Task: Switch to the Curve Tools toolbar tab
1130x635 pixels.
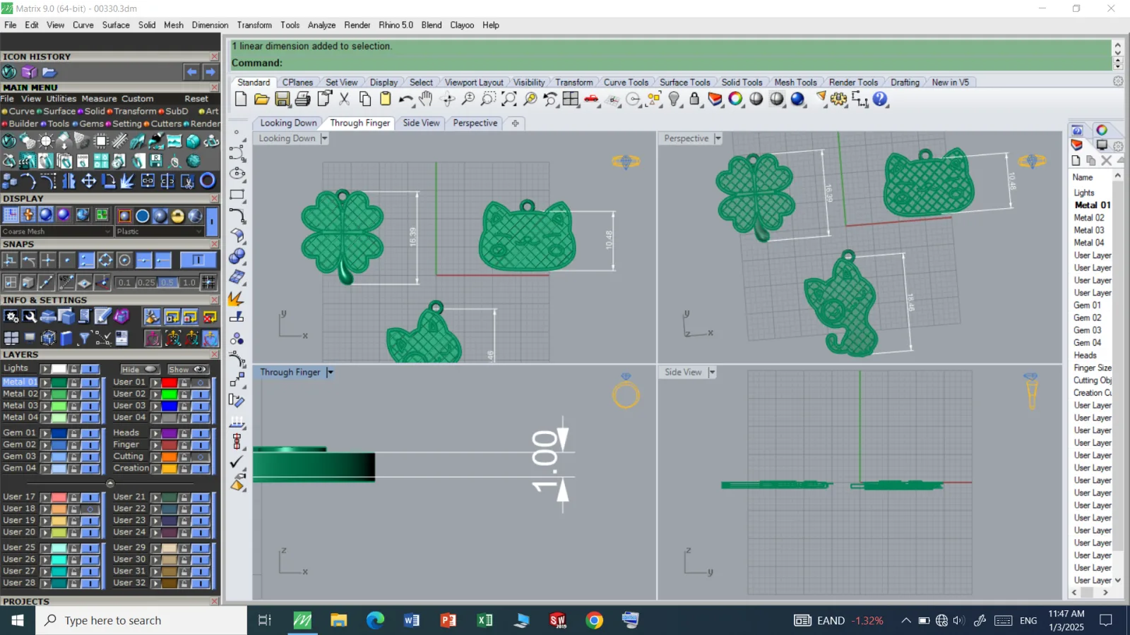Action: tap(626, 83)
